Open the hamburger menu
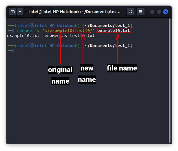This screenshot has height=151, width=178. (x=141, y=12)
